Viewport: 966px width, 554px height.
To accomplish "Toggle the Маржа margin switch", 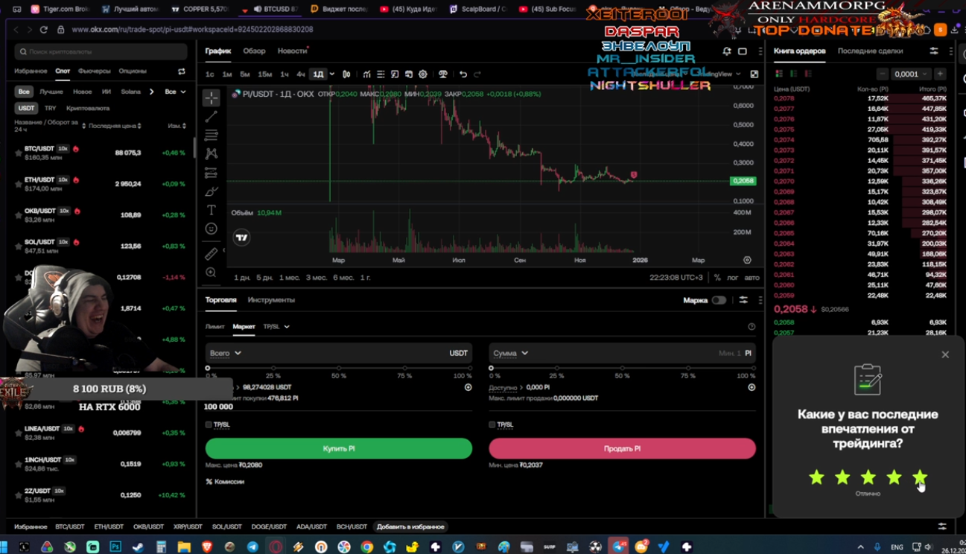I will coord(719,300).
